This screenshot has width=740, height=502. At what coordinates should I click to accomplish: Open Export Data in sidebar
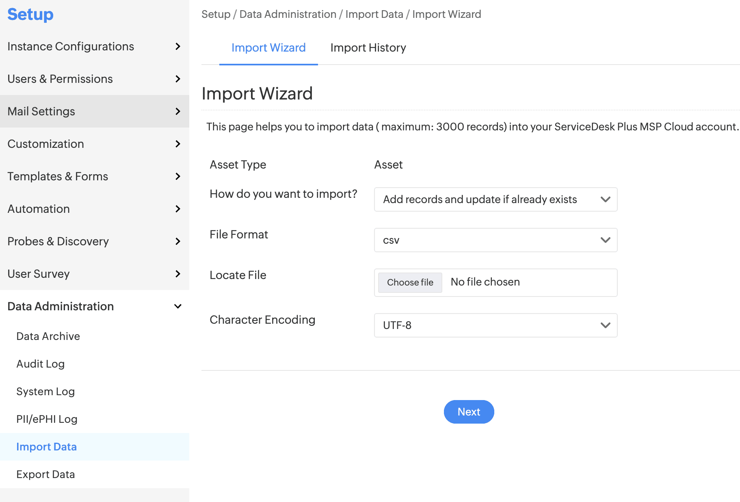45,474
